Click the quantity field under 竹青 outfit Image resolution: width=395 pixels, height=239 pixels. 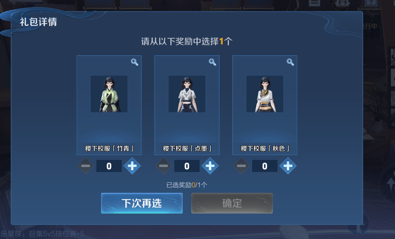(x=109, y=166)
